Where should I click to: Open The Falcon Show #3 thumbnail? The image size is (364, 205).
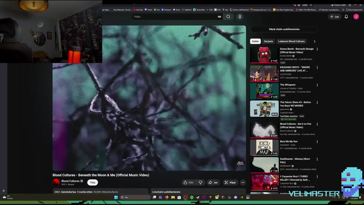pos(264,108)
